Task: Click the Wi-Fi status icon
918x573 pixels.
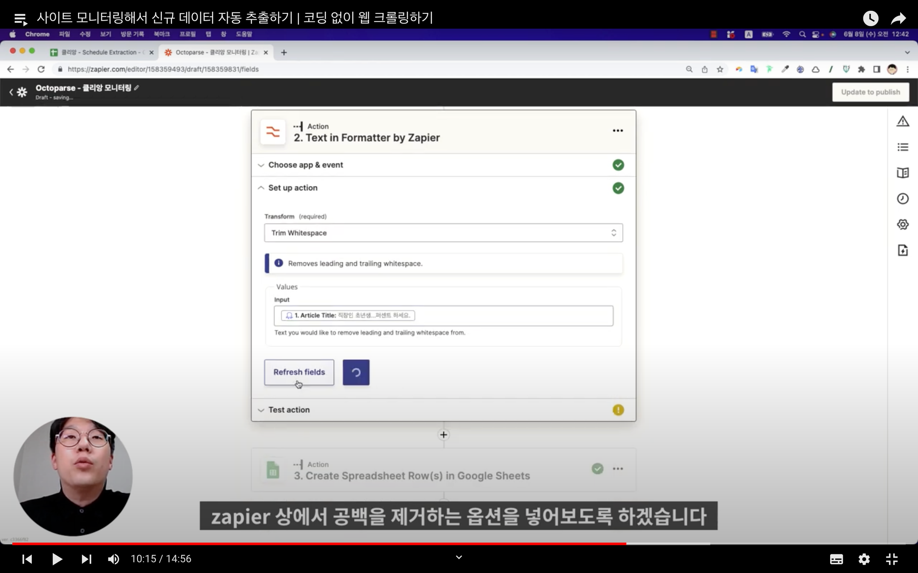Action: (x=786, y=34)
